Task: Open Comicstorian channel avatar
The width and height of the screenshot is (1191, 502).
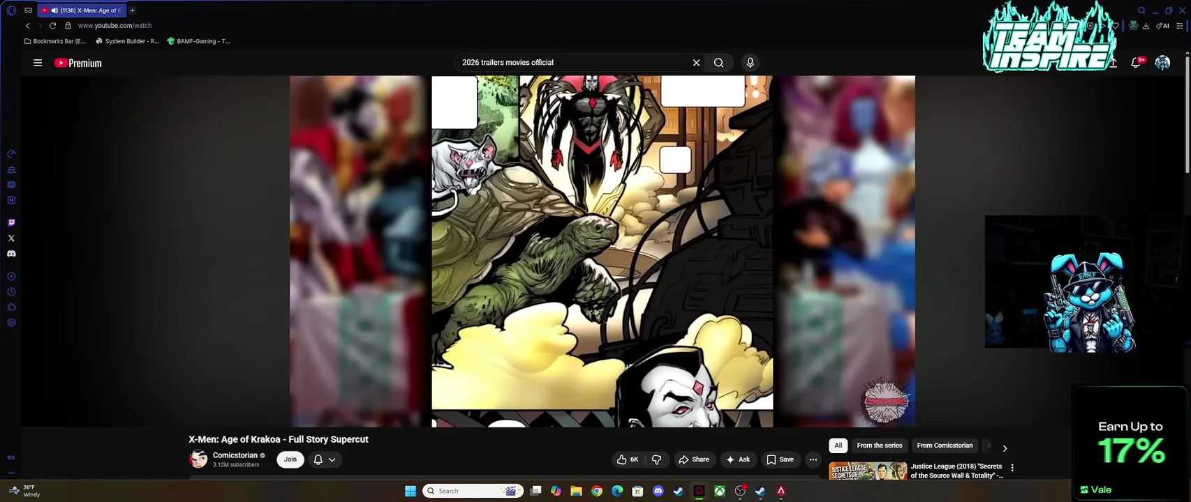Action: pyautogui.click(x=198, y=459)
